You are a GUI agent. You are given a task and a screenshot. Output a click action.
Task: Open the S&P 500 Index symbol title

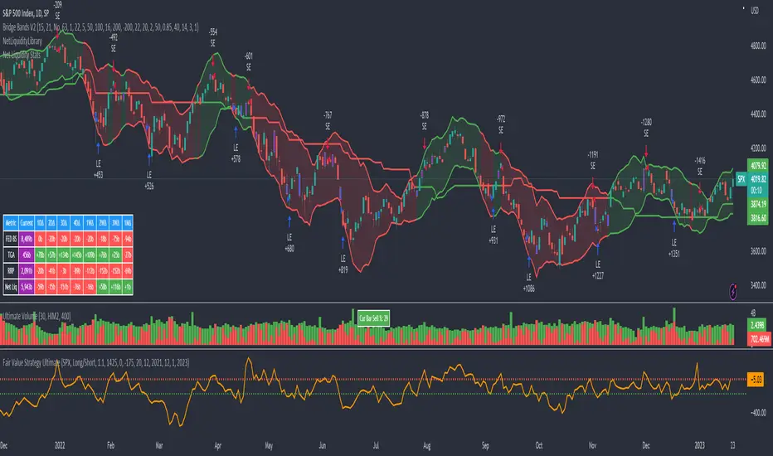(x=26, y=13)
